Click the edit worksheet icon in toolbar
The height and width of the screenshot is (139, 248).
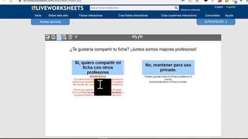48,37
